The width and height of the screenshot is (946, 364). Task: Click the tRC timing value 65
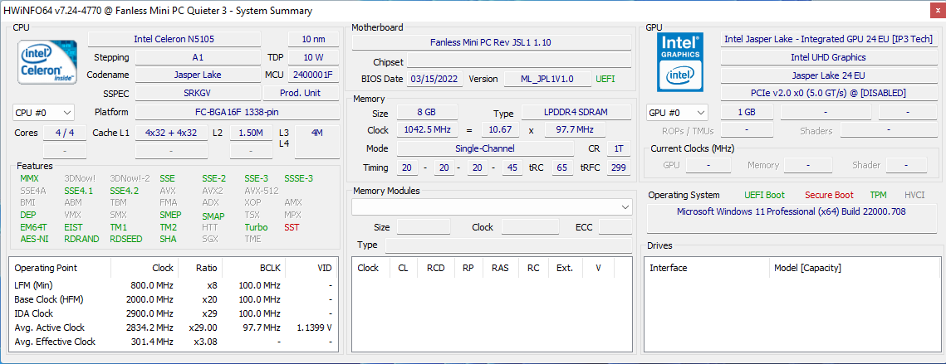(561, 167)
